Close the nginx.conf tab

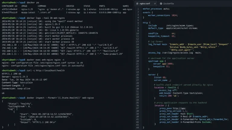coord(155,4)
